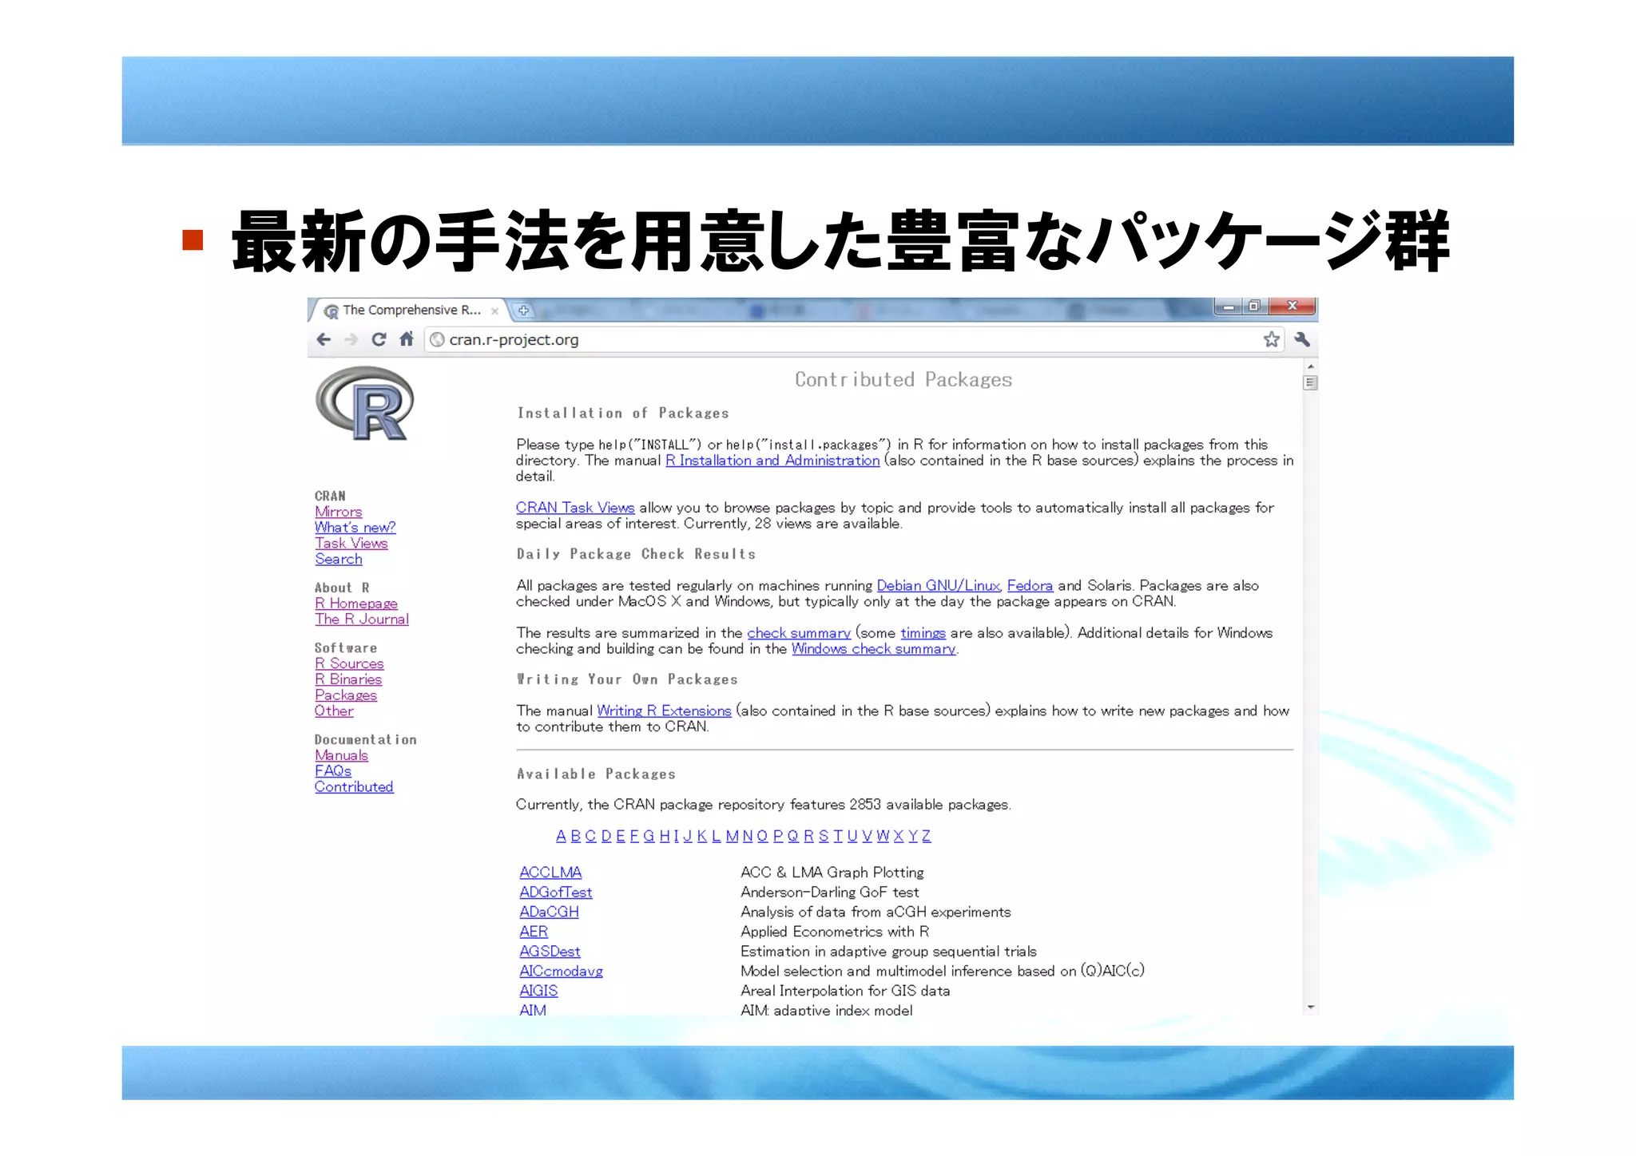Viewport: 1636px width, 1156px height.
Task: Open the AICcmodavg package
Action: [561, 972]
